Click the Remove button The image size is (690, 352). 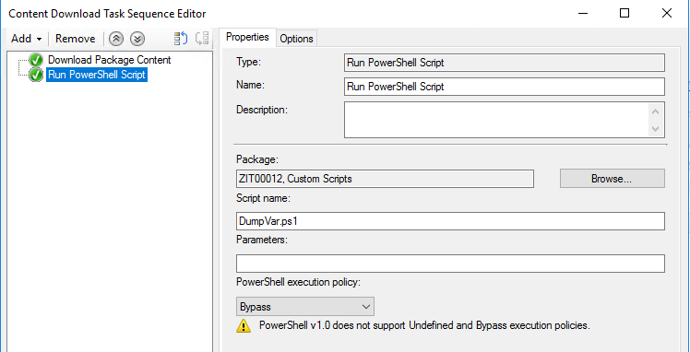76,39
